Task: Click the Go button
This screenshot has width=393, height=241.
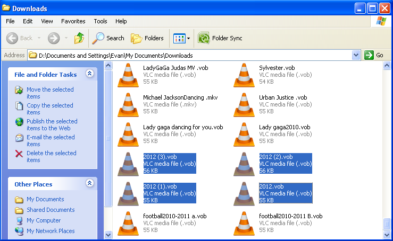Action: pyautogui.click(x=374, y=55)
